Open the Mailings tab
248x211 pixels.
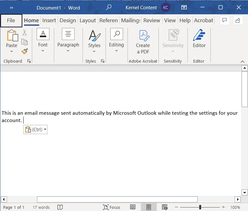pos(131,21)
